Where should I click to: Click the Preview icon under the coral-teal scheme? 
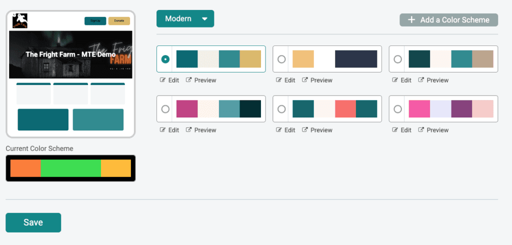pos(304,130)
